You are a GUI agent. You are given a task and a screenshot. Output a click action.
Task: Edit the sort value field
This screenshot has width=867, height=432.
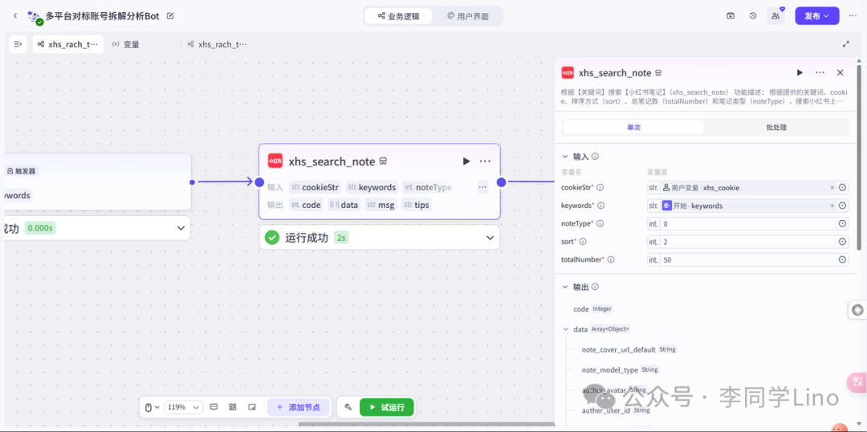[747, 242]
